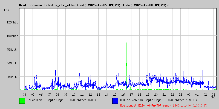219x109 pixels.
Task: Click the 125Mbit y-axis label
Action: click(x=12, y=22)
